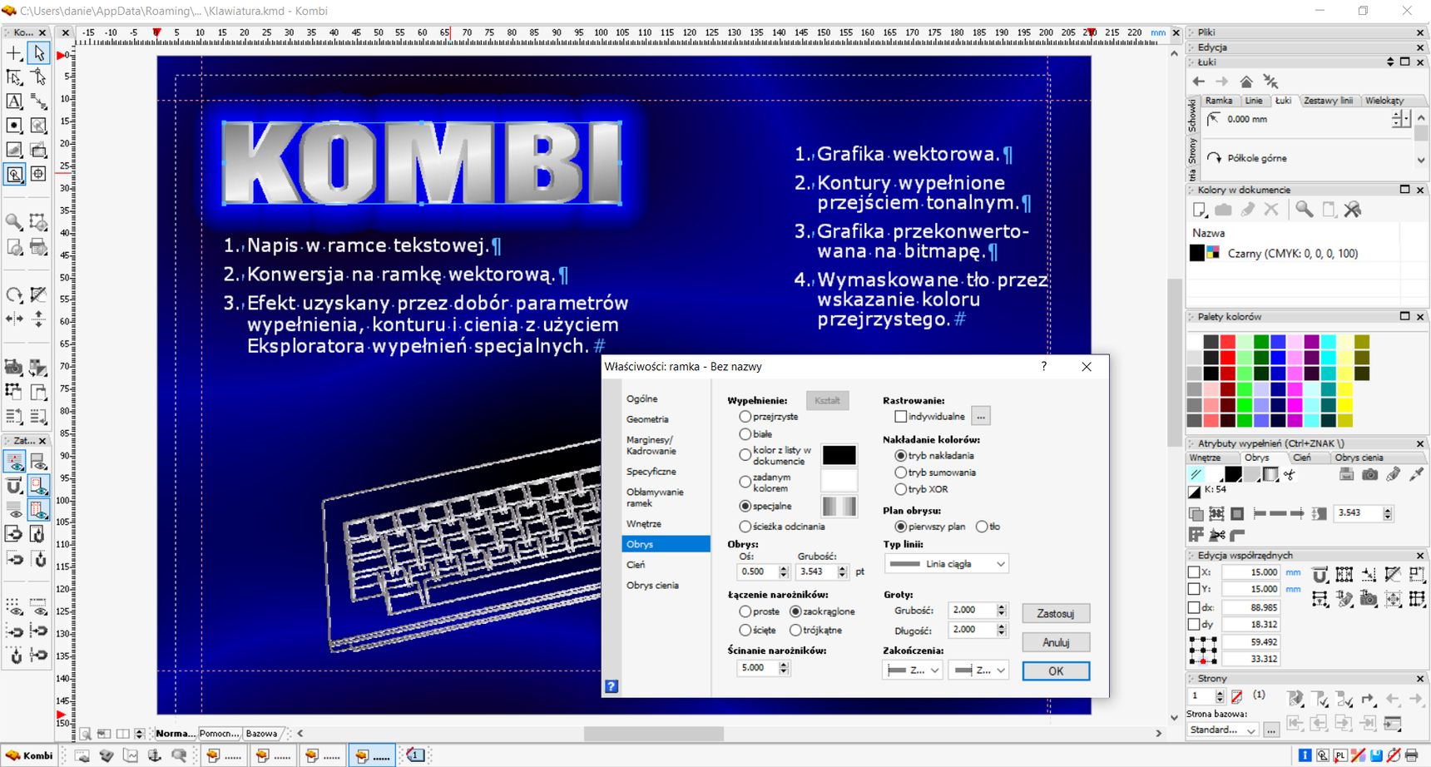
Task: Open 'Geometria' section in dialog sidebar
Action: [x=647, y=419]
